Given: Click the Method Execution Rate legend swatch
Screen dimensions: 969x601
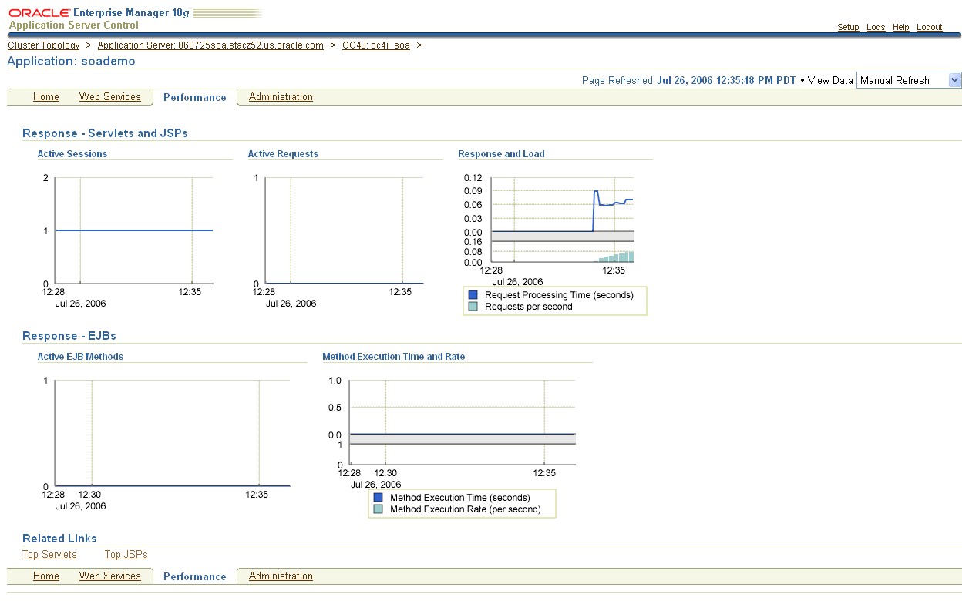Looking at the screenshot, I should pyautogui.click(x=379, y=509).
